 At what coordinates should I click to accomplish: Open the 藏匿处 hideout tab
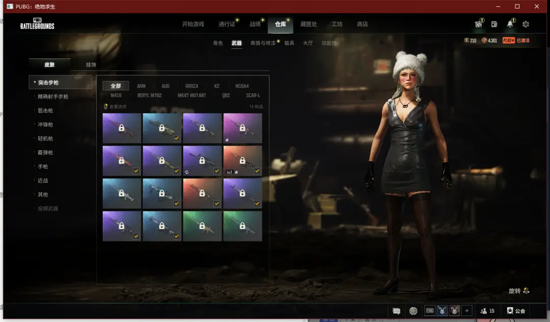pyautogui.click(x=309, y=24)
